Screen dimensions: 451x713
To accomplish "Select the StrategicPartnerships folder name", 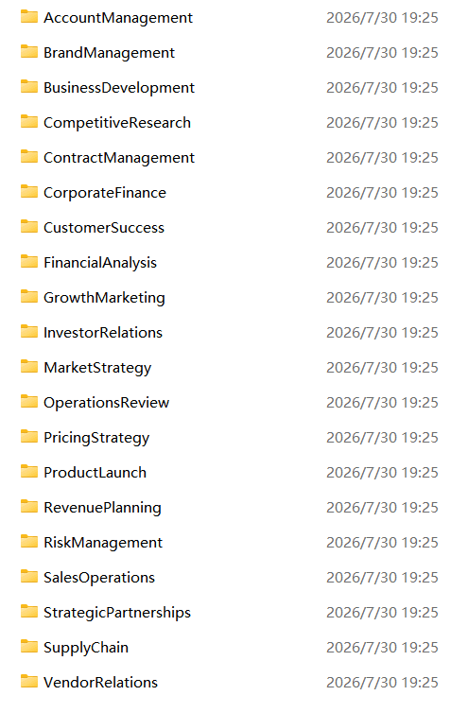I will click(x=117, y=613).
